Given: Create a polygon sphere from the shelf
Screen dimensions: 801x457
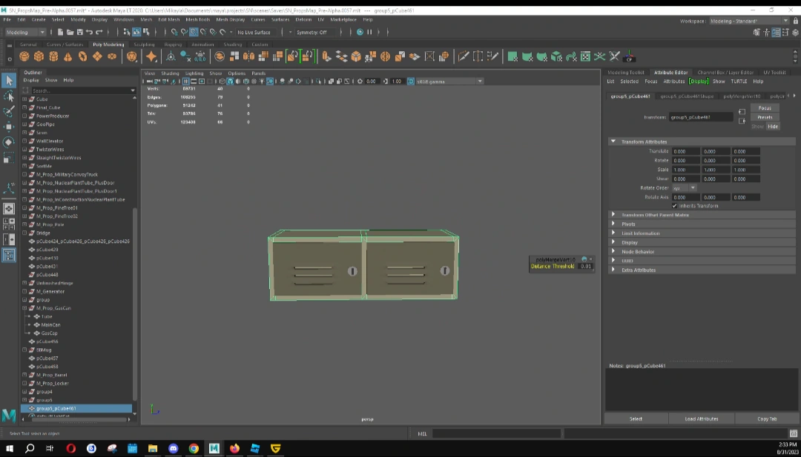Looking at the screenshot, I should [x=24, y=56].
